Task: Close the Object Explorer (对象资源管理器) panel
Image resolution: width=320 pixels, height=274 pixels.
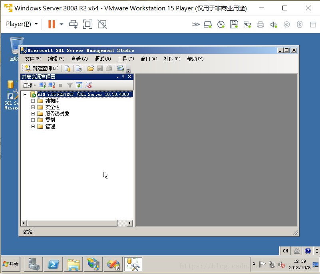Action: pyautogui.click(x=129, y=77)
